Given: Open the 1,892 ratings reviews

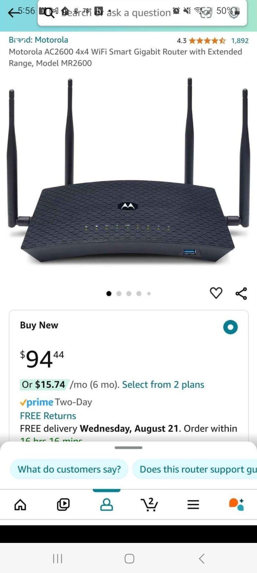Looking at the screenshot, I should [240, 40].
